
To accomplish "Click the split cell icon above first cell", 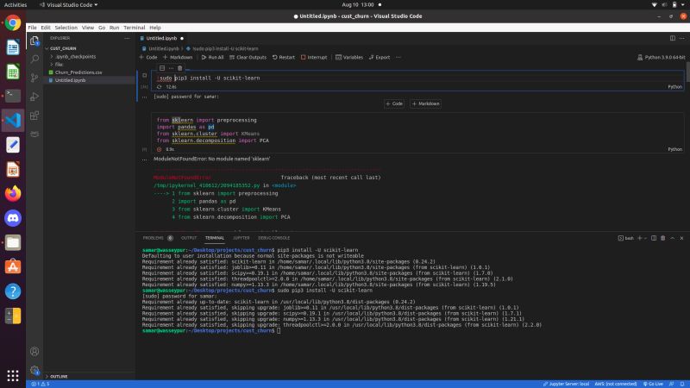I will click(162, 68).
